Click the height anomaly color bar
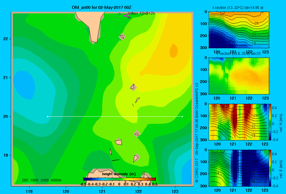Image resolution: width=286 pixels, height=194 pixels. [x=120, y=179]
